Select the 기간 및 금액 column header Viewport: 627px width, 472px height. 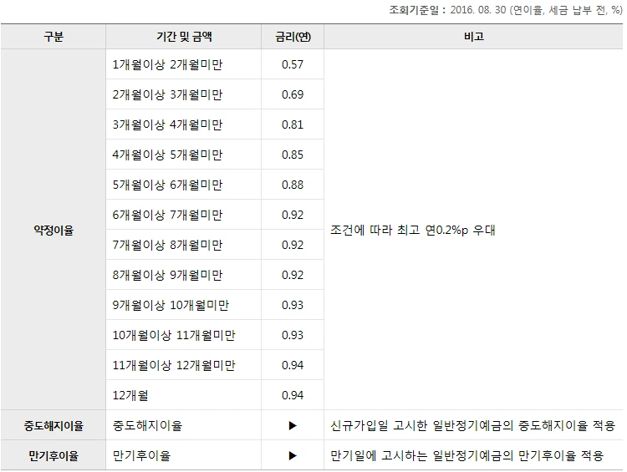[184, 37]
